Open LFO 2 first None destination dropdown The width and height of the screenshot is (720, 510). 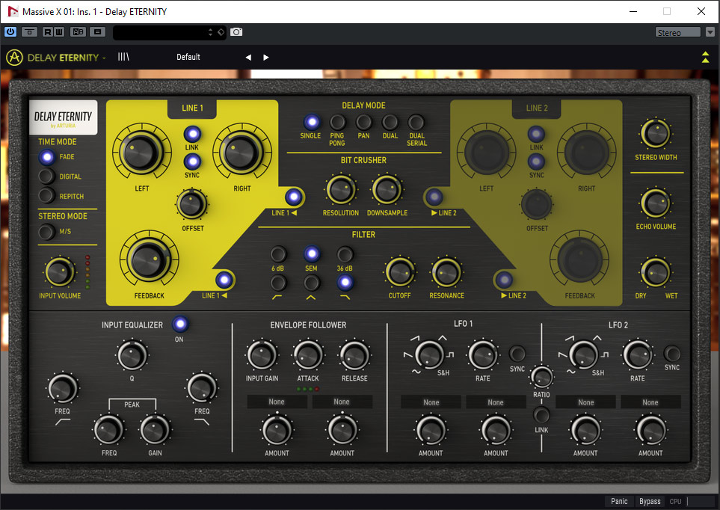coord(585,402)
